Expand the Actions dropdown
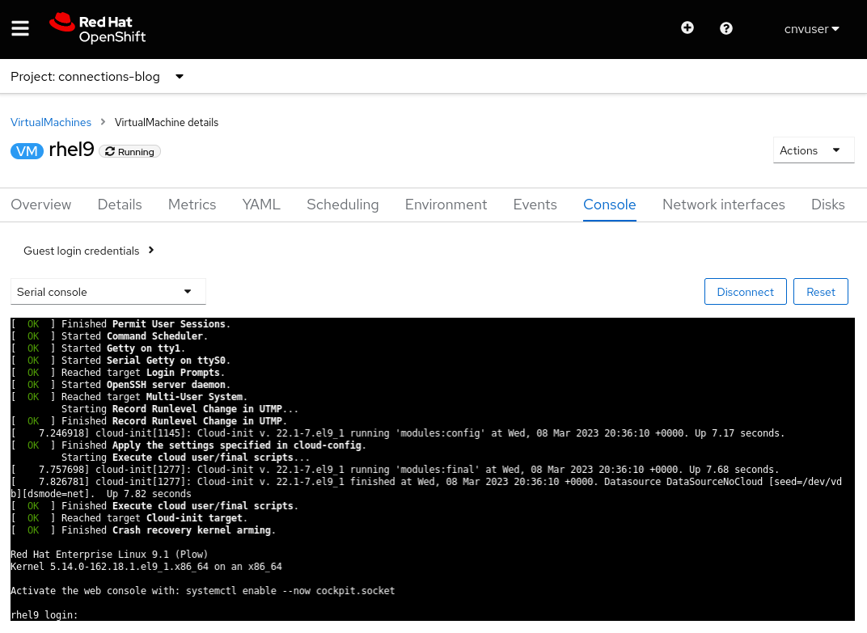The image size is (867, 633). click(x=813, y=150)
